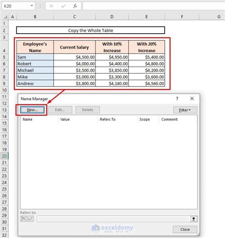This screenshot has width=225, height=238.
Task: Select cell with $5,400.00
Action: coord(147,57)
